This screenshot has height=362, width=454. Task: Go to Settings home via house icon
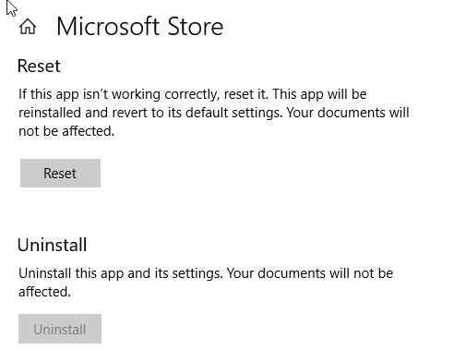[x=28, y=27]
